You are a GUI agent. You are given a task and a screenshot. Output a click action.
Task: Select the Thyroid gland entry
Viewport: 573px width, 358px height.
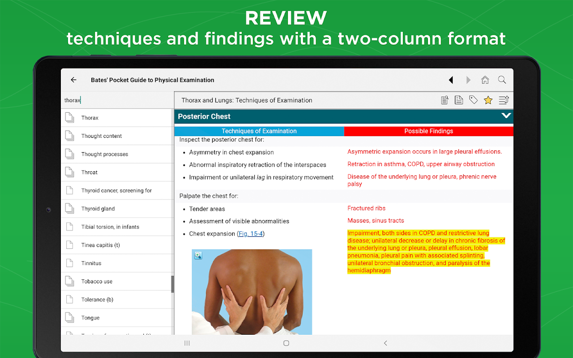pos(117,209)
